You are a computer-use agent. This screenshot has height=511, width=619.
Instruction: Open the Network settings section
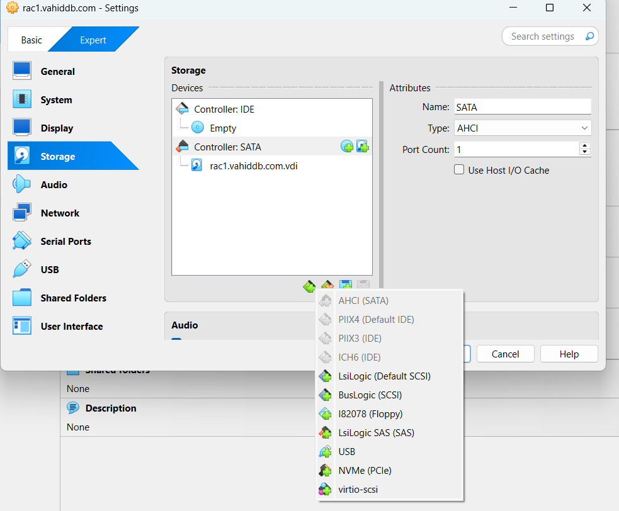tap(60, 213)
